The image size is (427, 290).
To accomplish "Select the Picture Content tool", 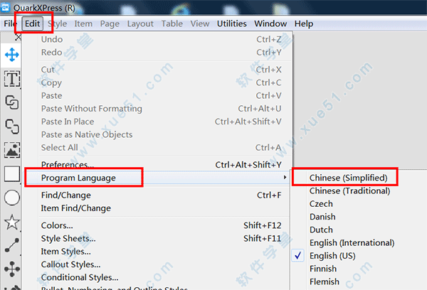I will pyautogui.click(x=12, y=150).
